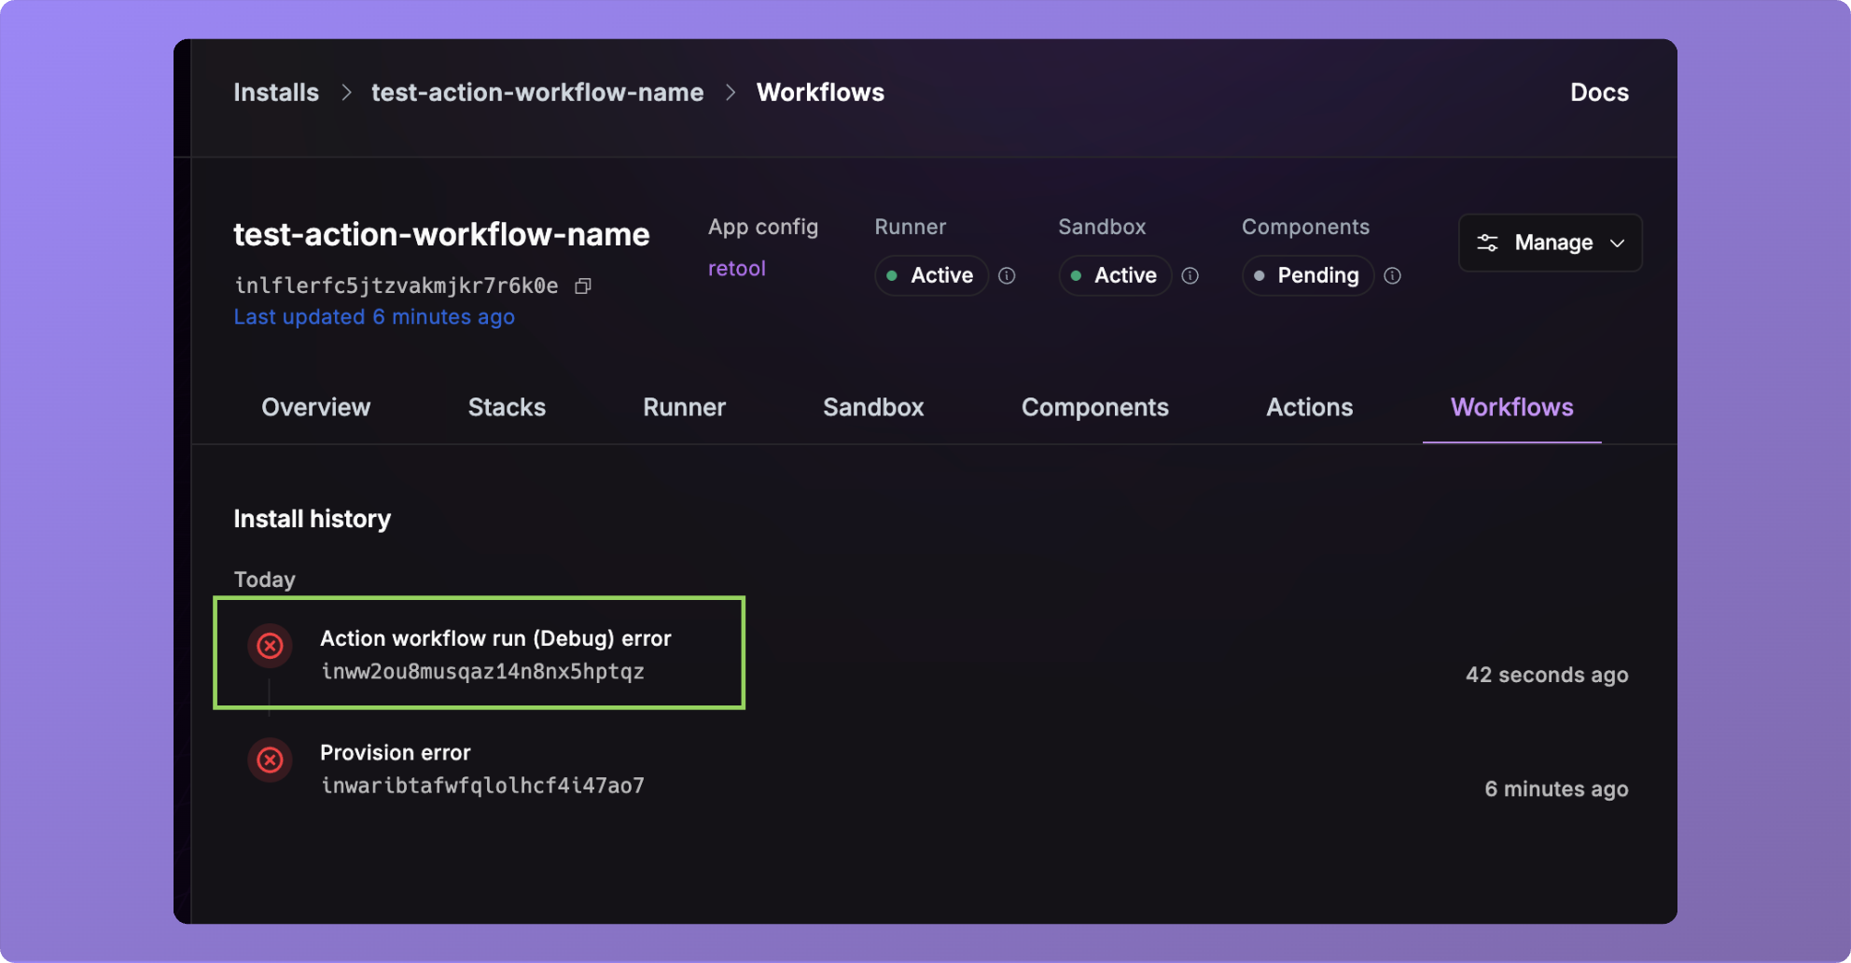Click the Today date label
Viewport: 1851px width, 963px height.
point(264,579)
